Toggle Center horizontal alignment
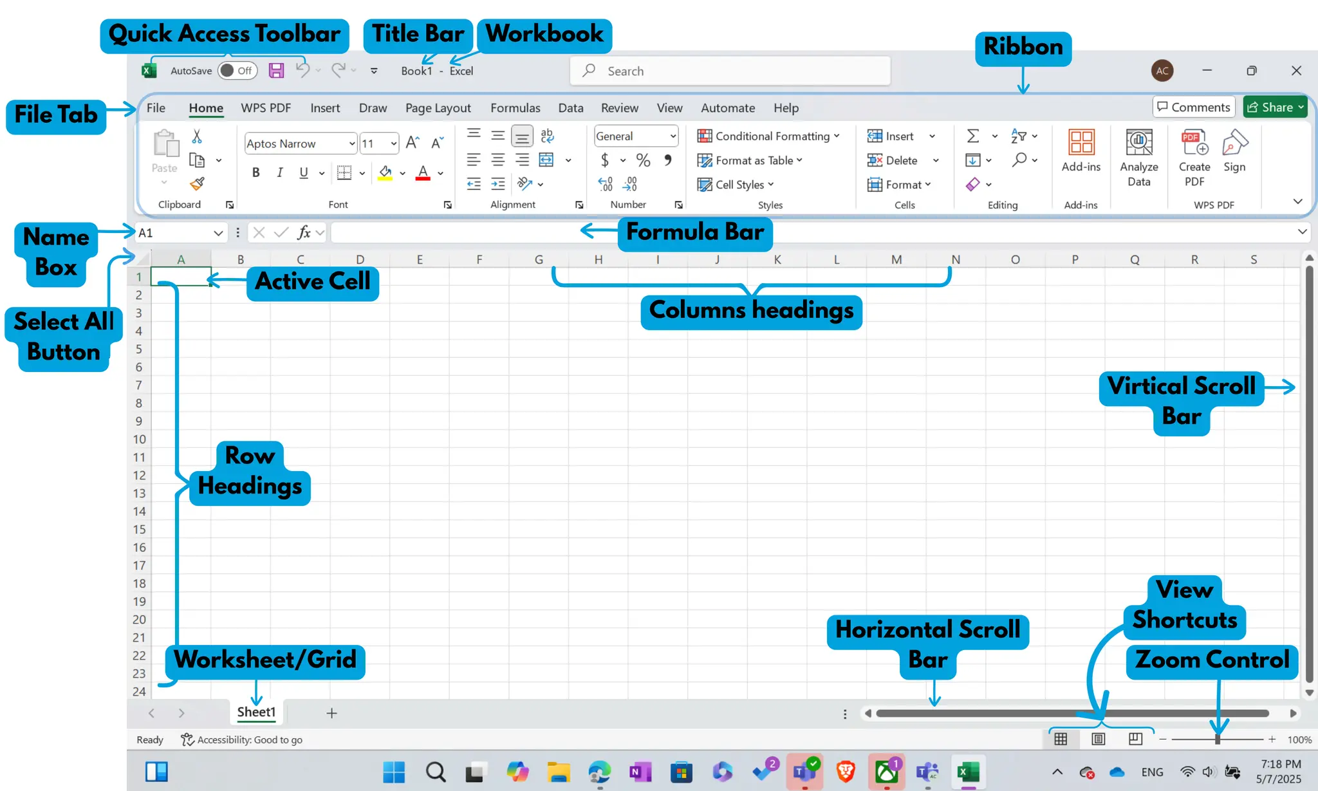The height and width of the screenshot is (791, 1318). click(x=498, y=160)
